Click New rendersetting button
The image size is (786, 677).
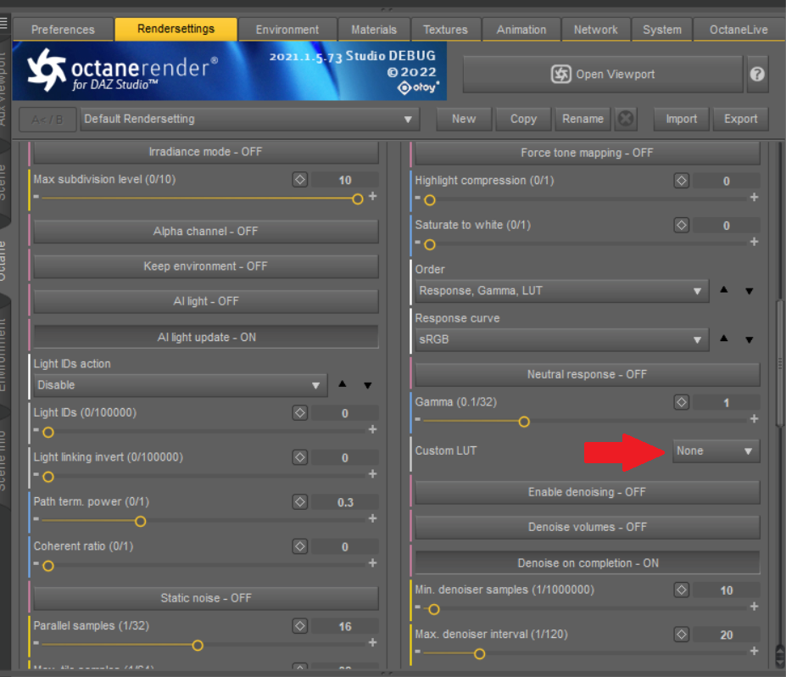click(464, 120)
